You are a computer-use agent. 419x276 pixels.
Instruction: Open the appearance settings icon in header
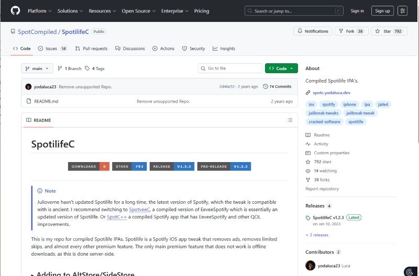coord(402,10)
